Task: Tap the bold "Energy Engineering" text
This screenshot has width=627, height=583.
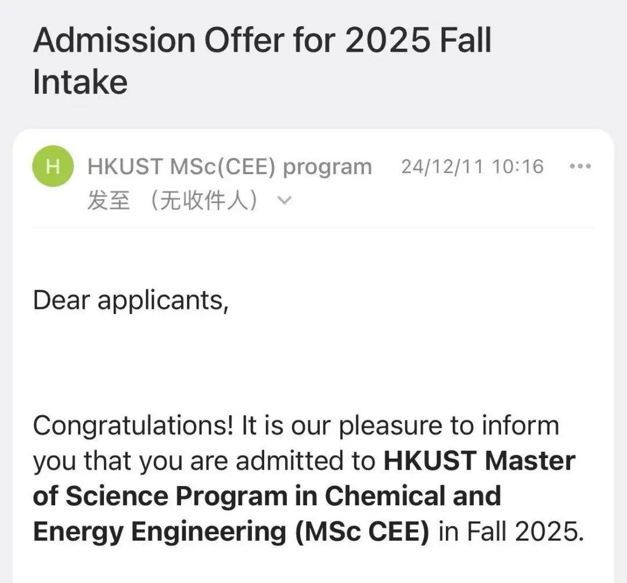Action: click(160, 532)
